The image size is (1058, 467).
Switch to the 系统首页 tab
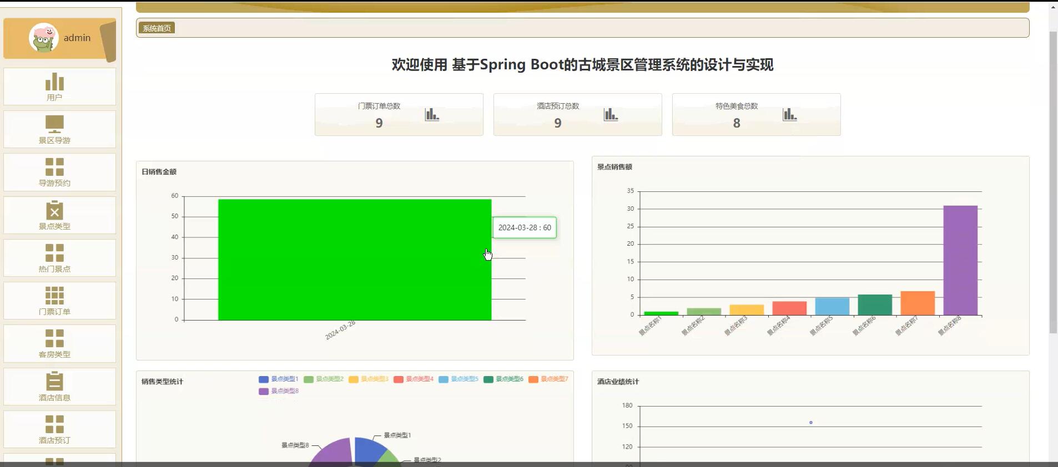(x=157, y=28)
